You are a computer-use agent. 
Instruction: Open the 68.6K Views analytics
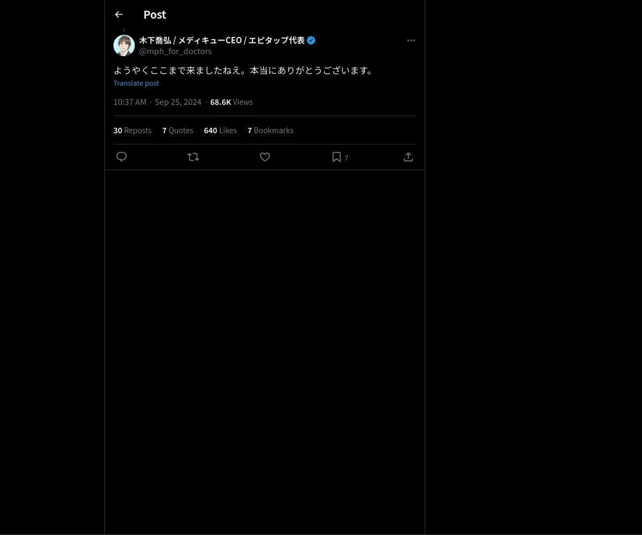[x=231, y=102]
